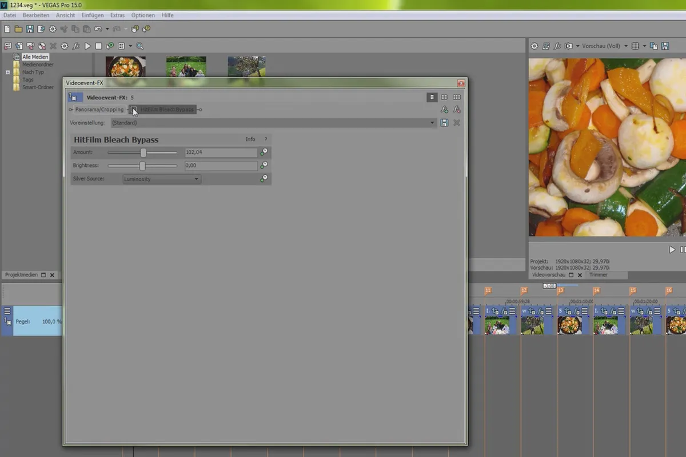Screen dimensions: 686x457
Task: Open the undo history dropdown arrow
Action: (107, 29)
